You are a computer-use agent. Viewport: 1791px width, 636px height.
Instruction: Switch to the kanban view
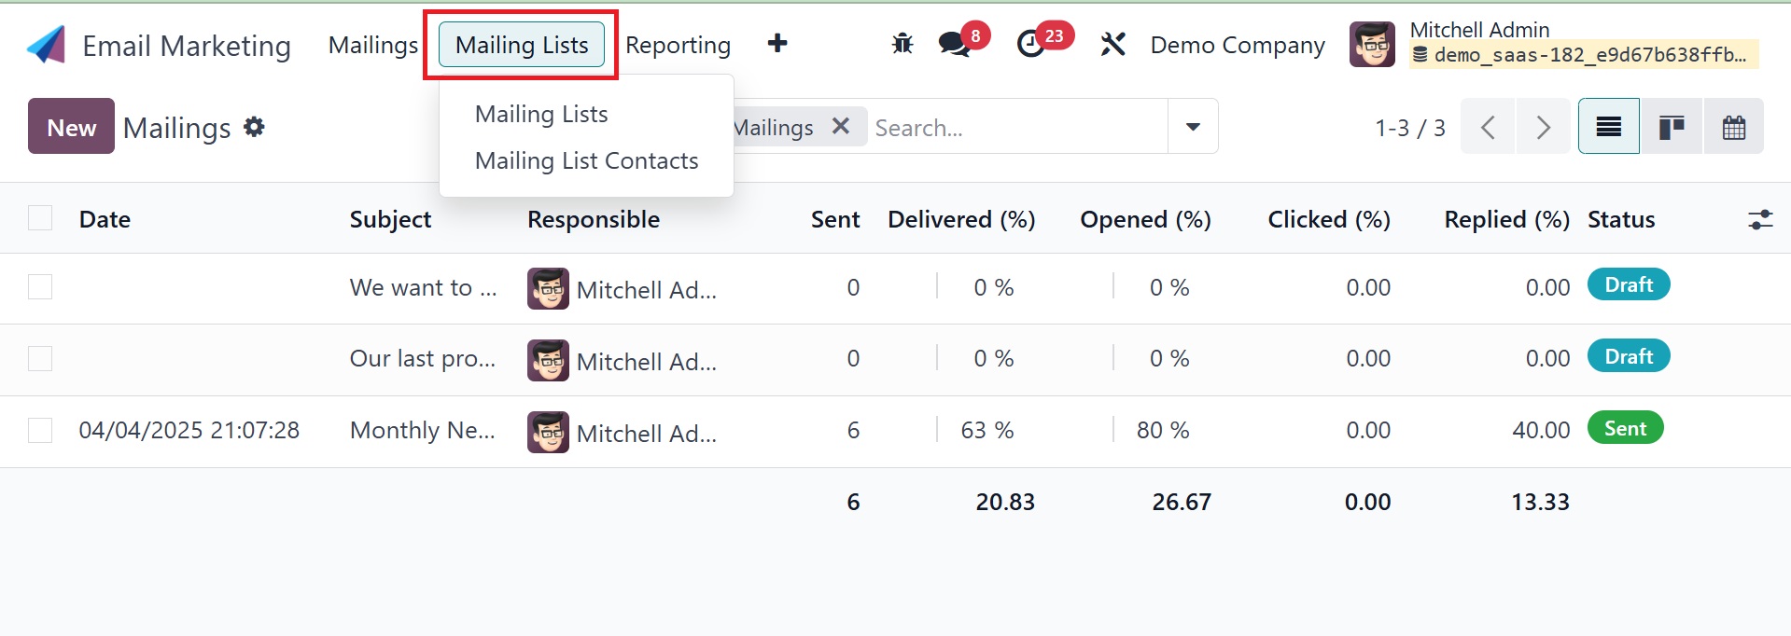point(1671,127)
